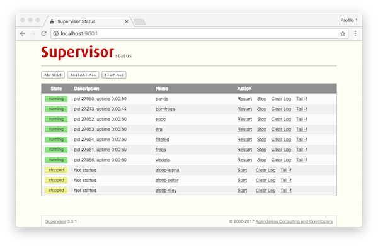Click the RESTART ALL button
This screenshot has height=246, width=378.
pos(83,75)
